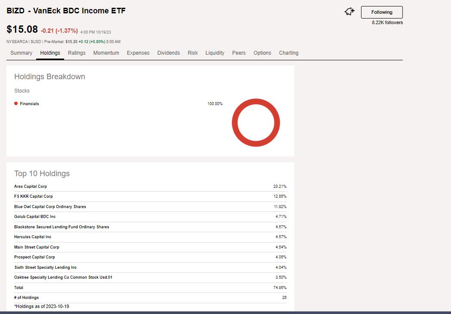Click the Top 10 Holdings heading

42,174
